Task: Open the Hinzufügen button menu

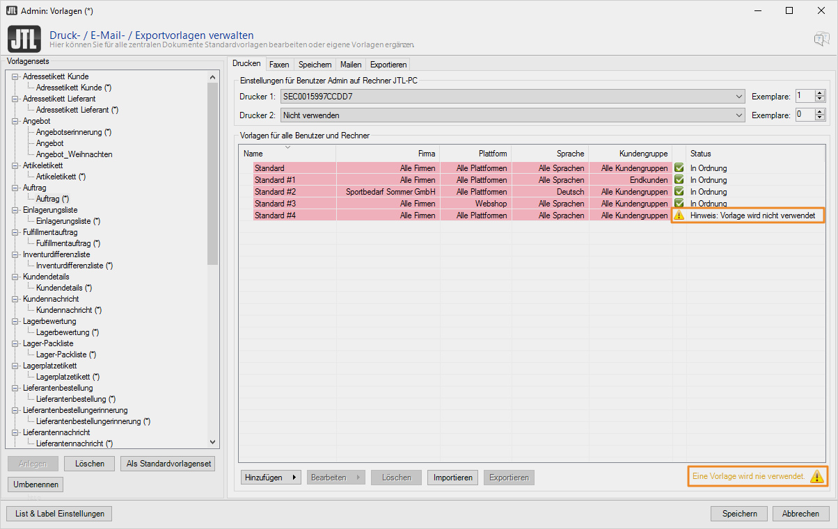Action: tap(271, 478)
